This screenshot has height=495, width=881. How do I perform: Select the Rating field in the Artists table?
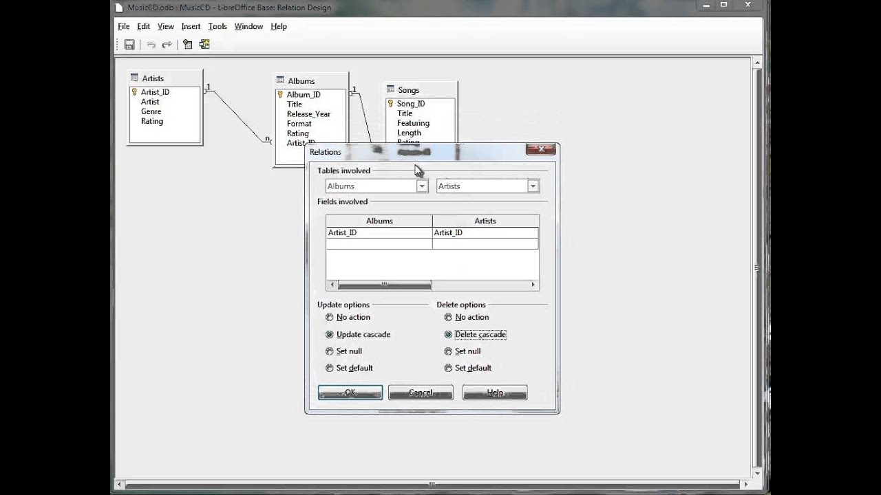152,121
